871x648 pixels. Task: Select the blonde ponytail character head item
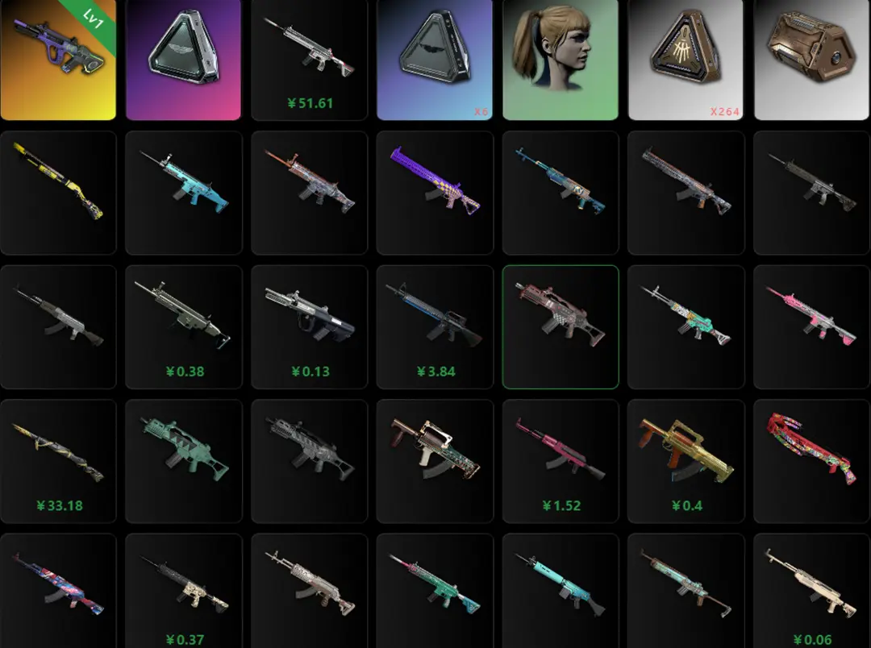click(x=561, y=59)
